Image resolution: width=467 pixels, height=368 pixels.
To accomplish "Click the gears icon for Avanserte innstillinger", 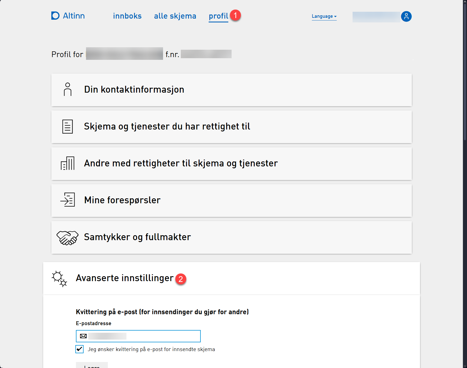I will [59, 279].
